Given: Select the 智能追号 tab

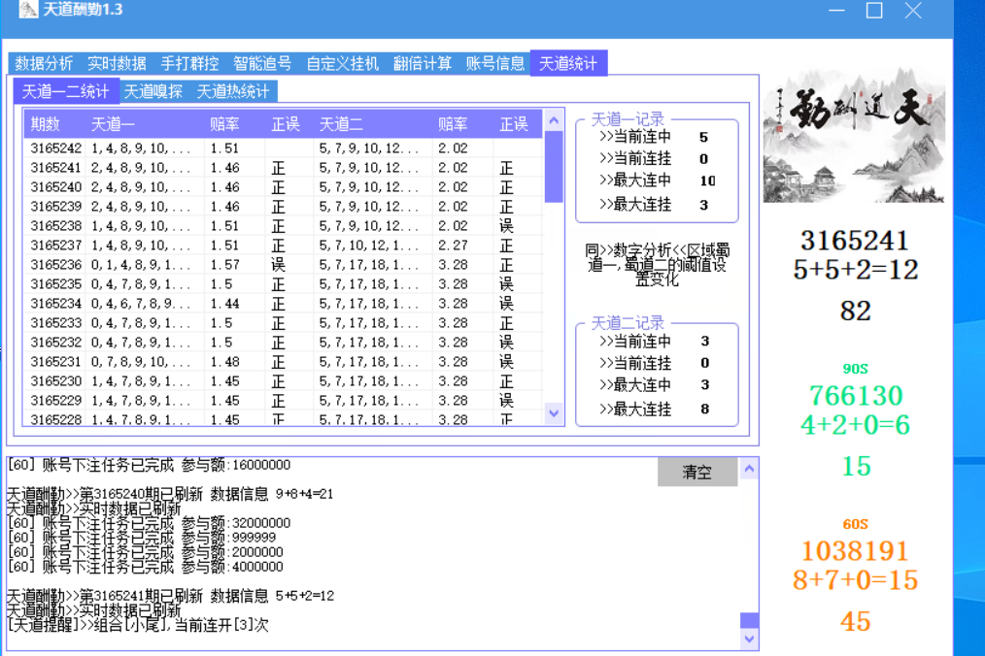Looking at the screenshot, I should click(x=262, y=63).
